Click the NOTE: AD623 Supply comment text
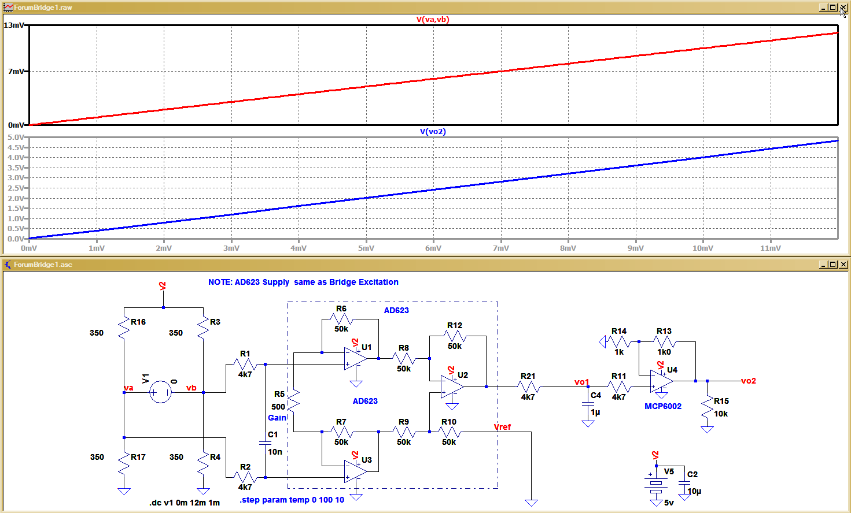The width and height of the screenshot is (851, 513). pyautogui.click(x=303, y=282)
